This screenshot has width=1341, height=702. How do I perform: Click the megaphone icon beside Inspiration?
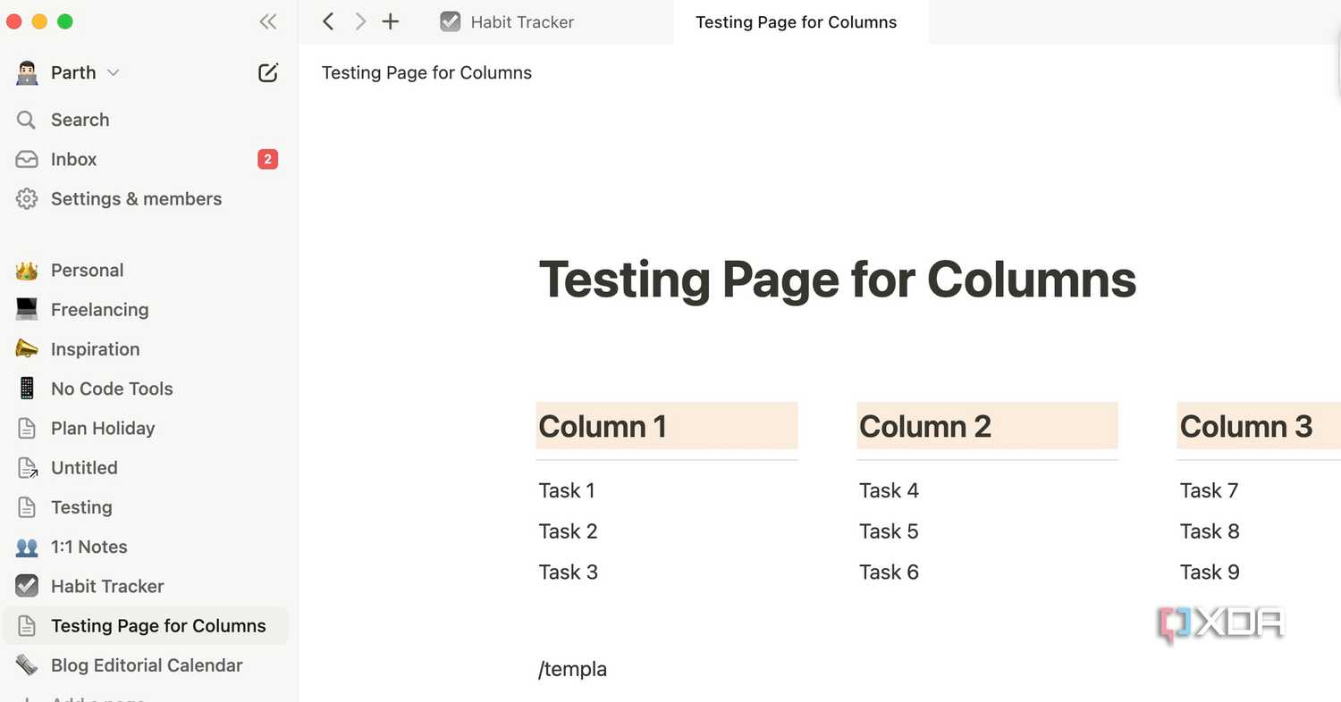tap(27, 348)
